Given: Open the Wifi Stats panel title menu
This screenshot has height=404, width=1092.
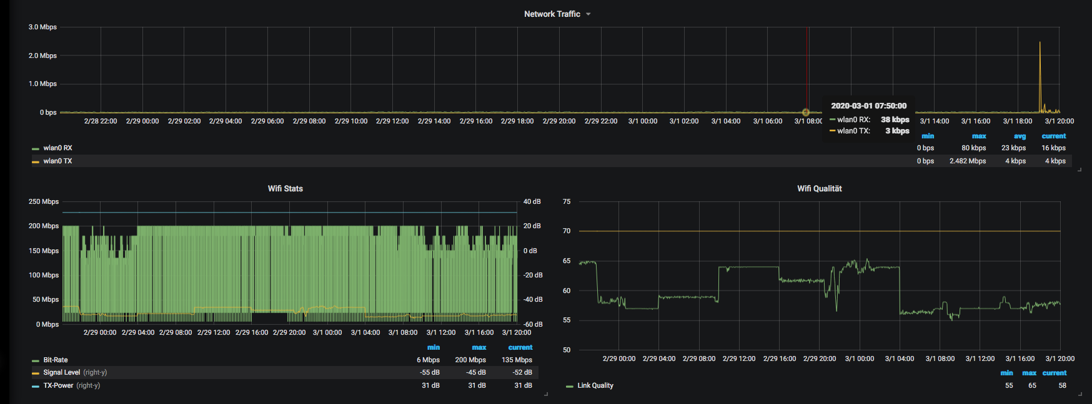Looking at the screenshot, I should tap(285, 188).
